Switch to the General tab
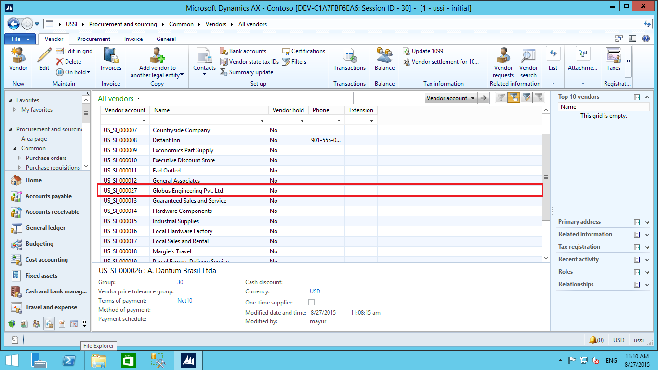658x370 pixels. click(166, 39)
